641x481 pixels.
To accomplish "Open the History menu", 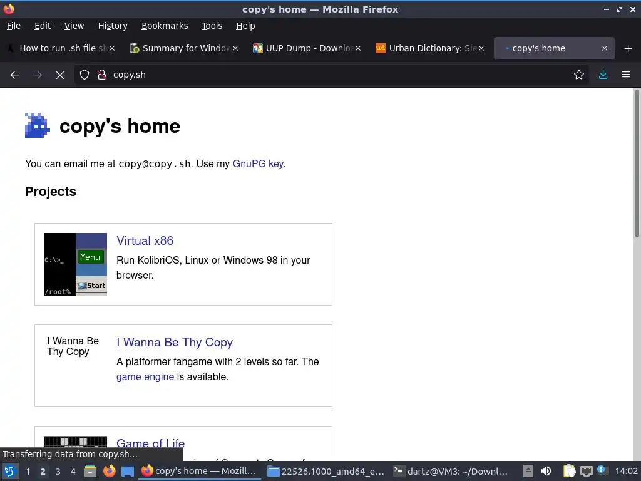I will point(113,26).
